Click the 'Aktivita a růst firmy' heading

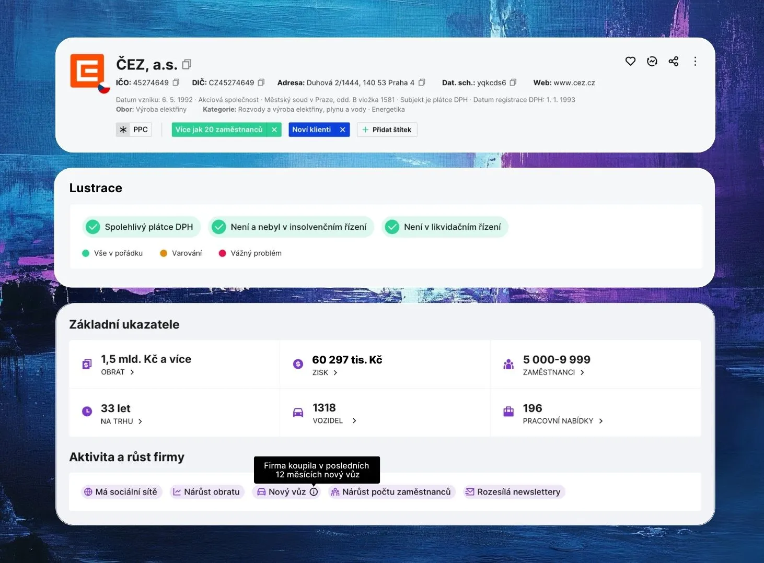[x=127, y=457]
